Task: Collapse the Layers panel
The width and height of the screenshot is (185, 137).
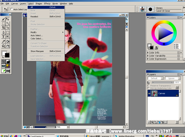Action: pyautogui.click(x=148, y=74)
